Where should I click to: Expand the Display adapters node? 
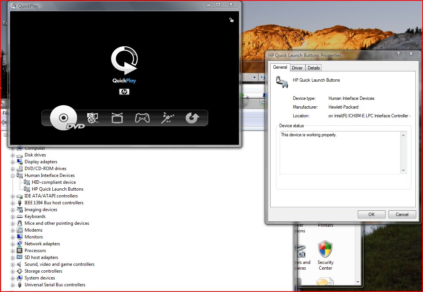point(13,162)
